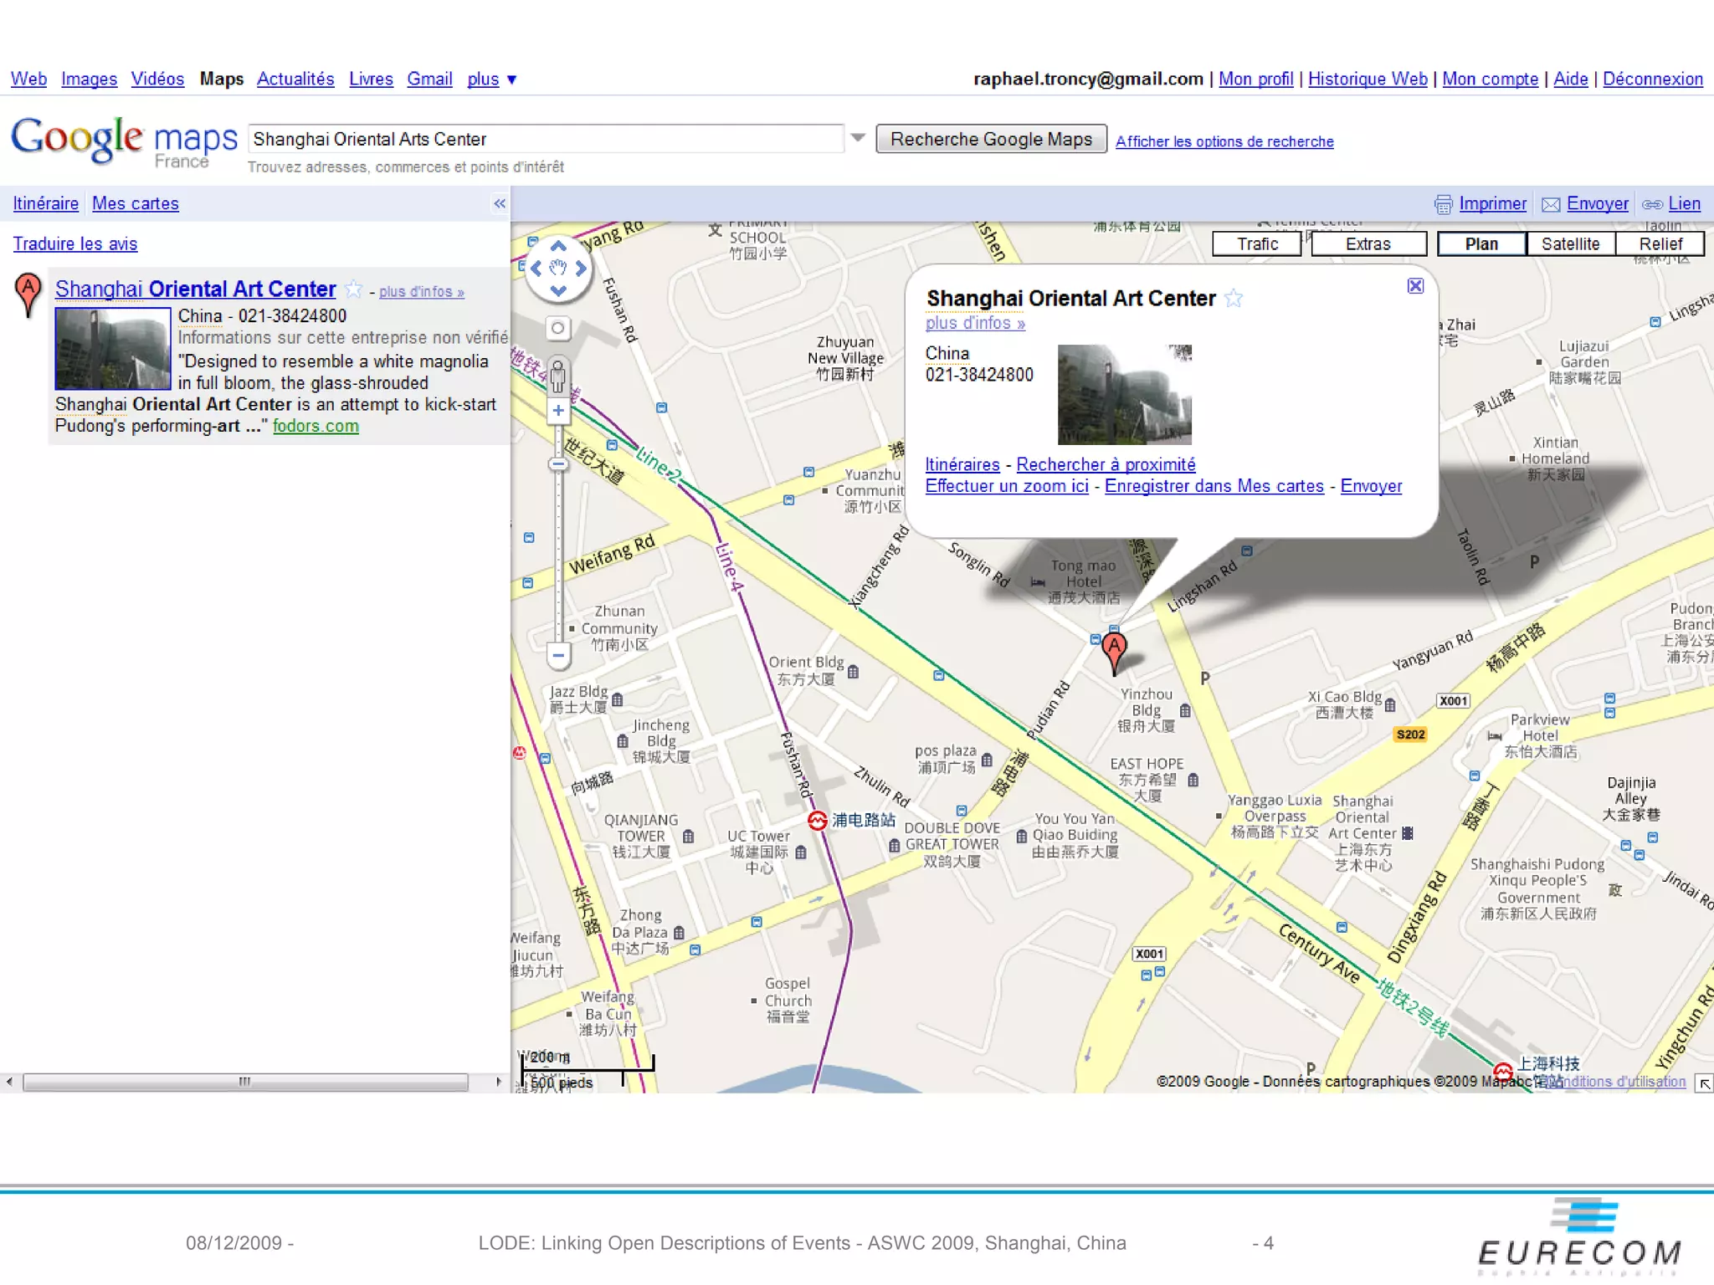Open Vidéos in top navigation
The width and height of the screenshot is (1714, 1285).
pos(157,79)
